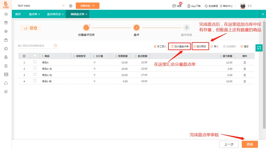Click the search magnifier icon
Viewport: 266px width, 149px height.
[x=55, y=45]
